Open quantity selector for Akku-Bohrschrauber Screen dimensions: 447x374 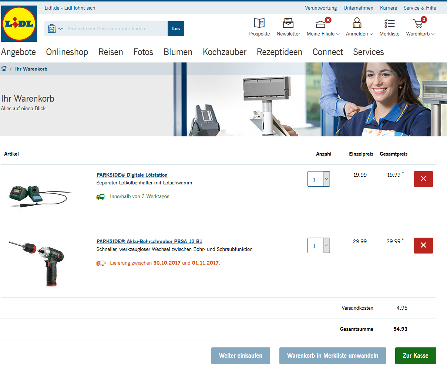319,246
